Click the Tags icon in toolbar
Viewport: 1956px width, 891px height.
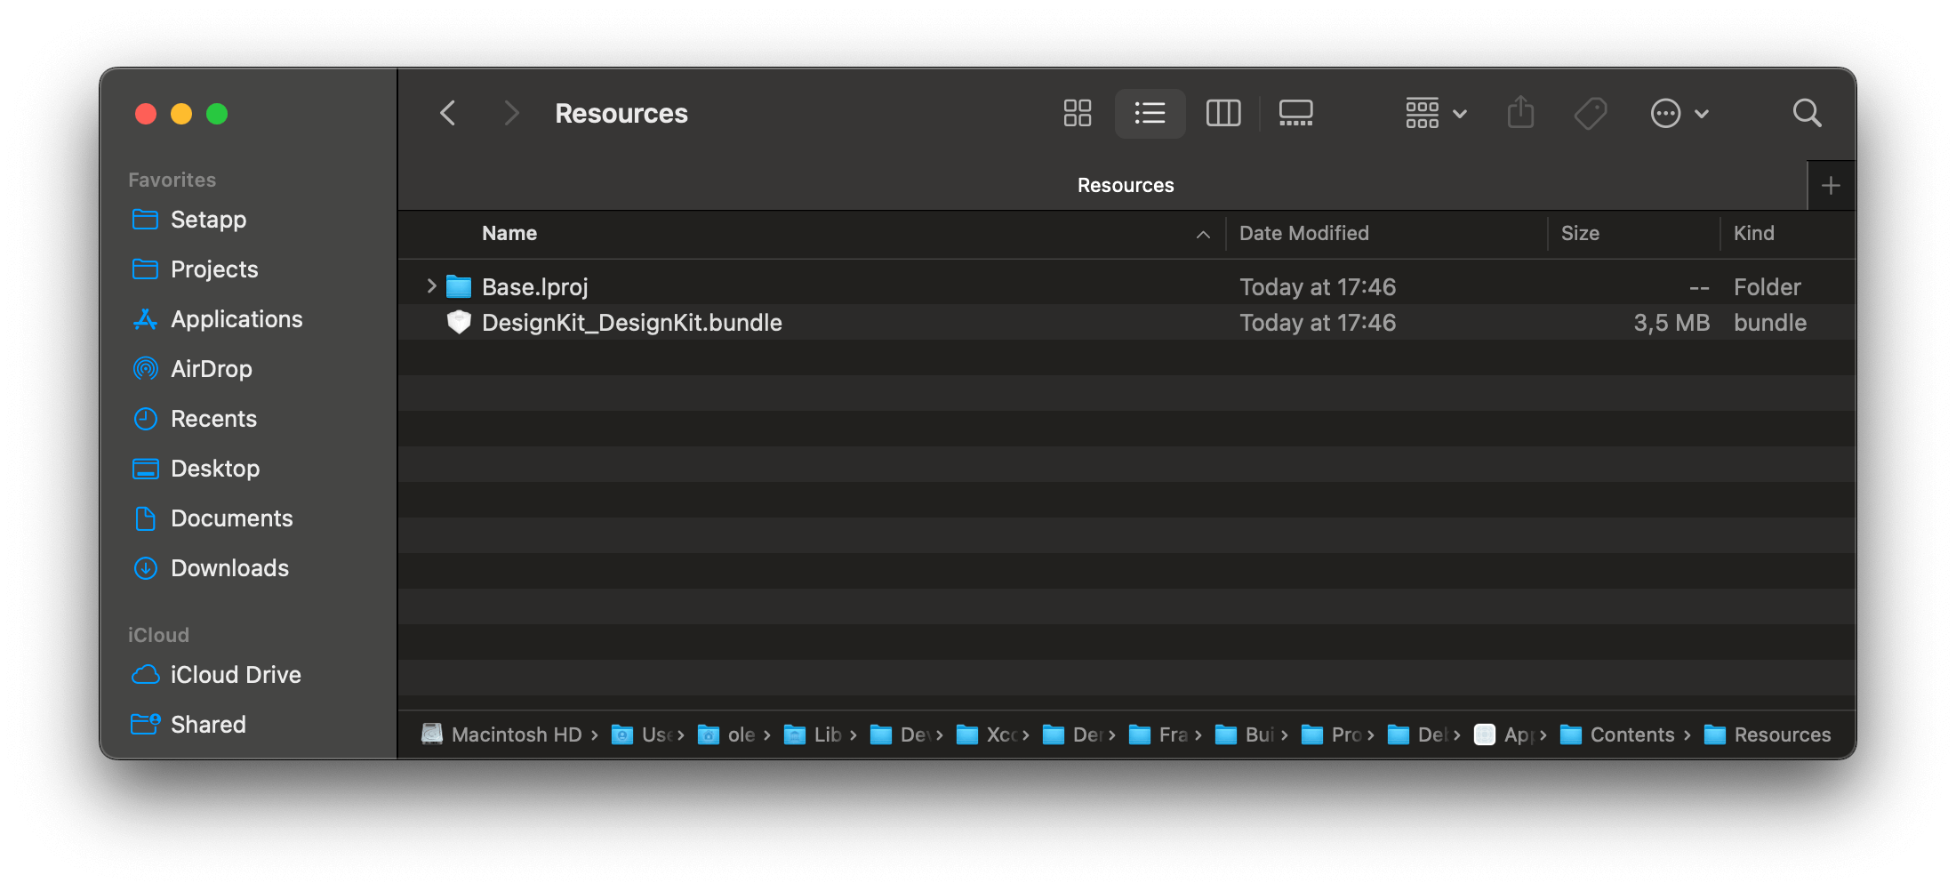click(x=1591, y=113)
